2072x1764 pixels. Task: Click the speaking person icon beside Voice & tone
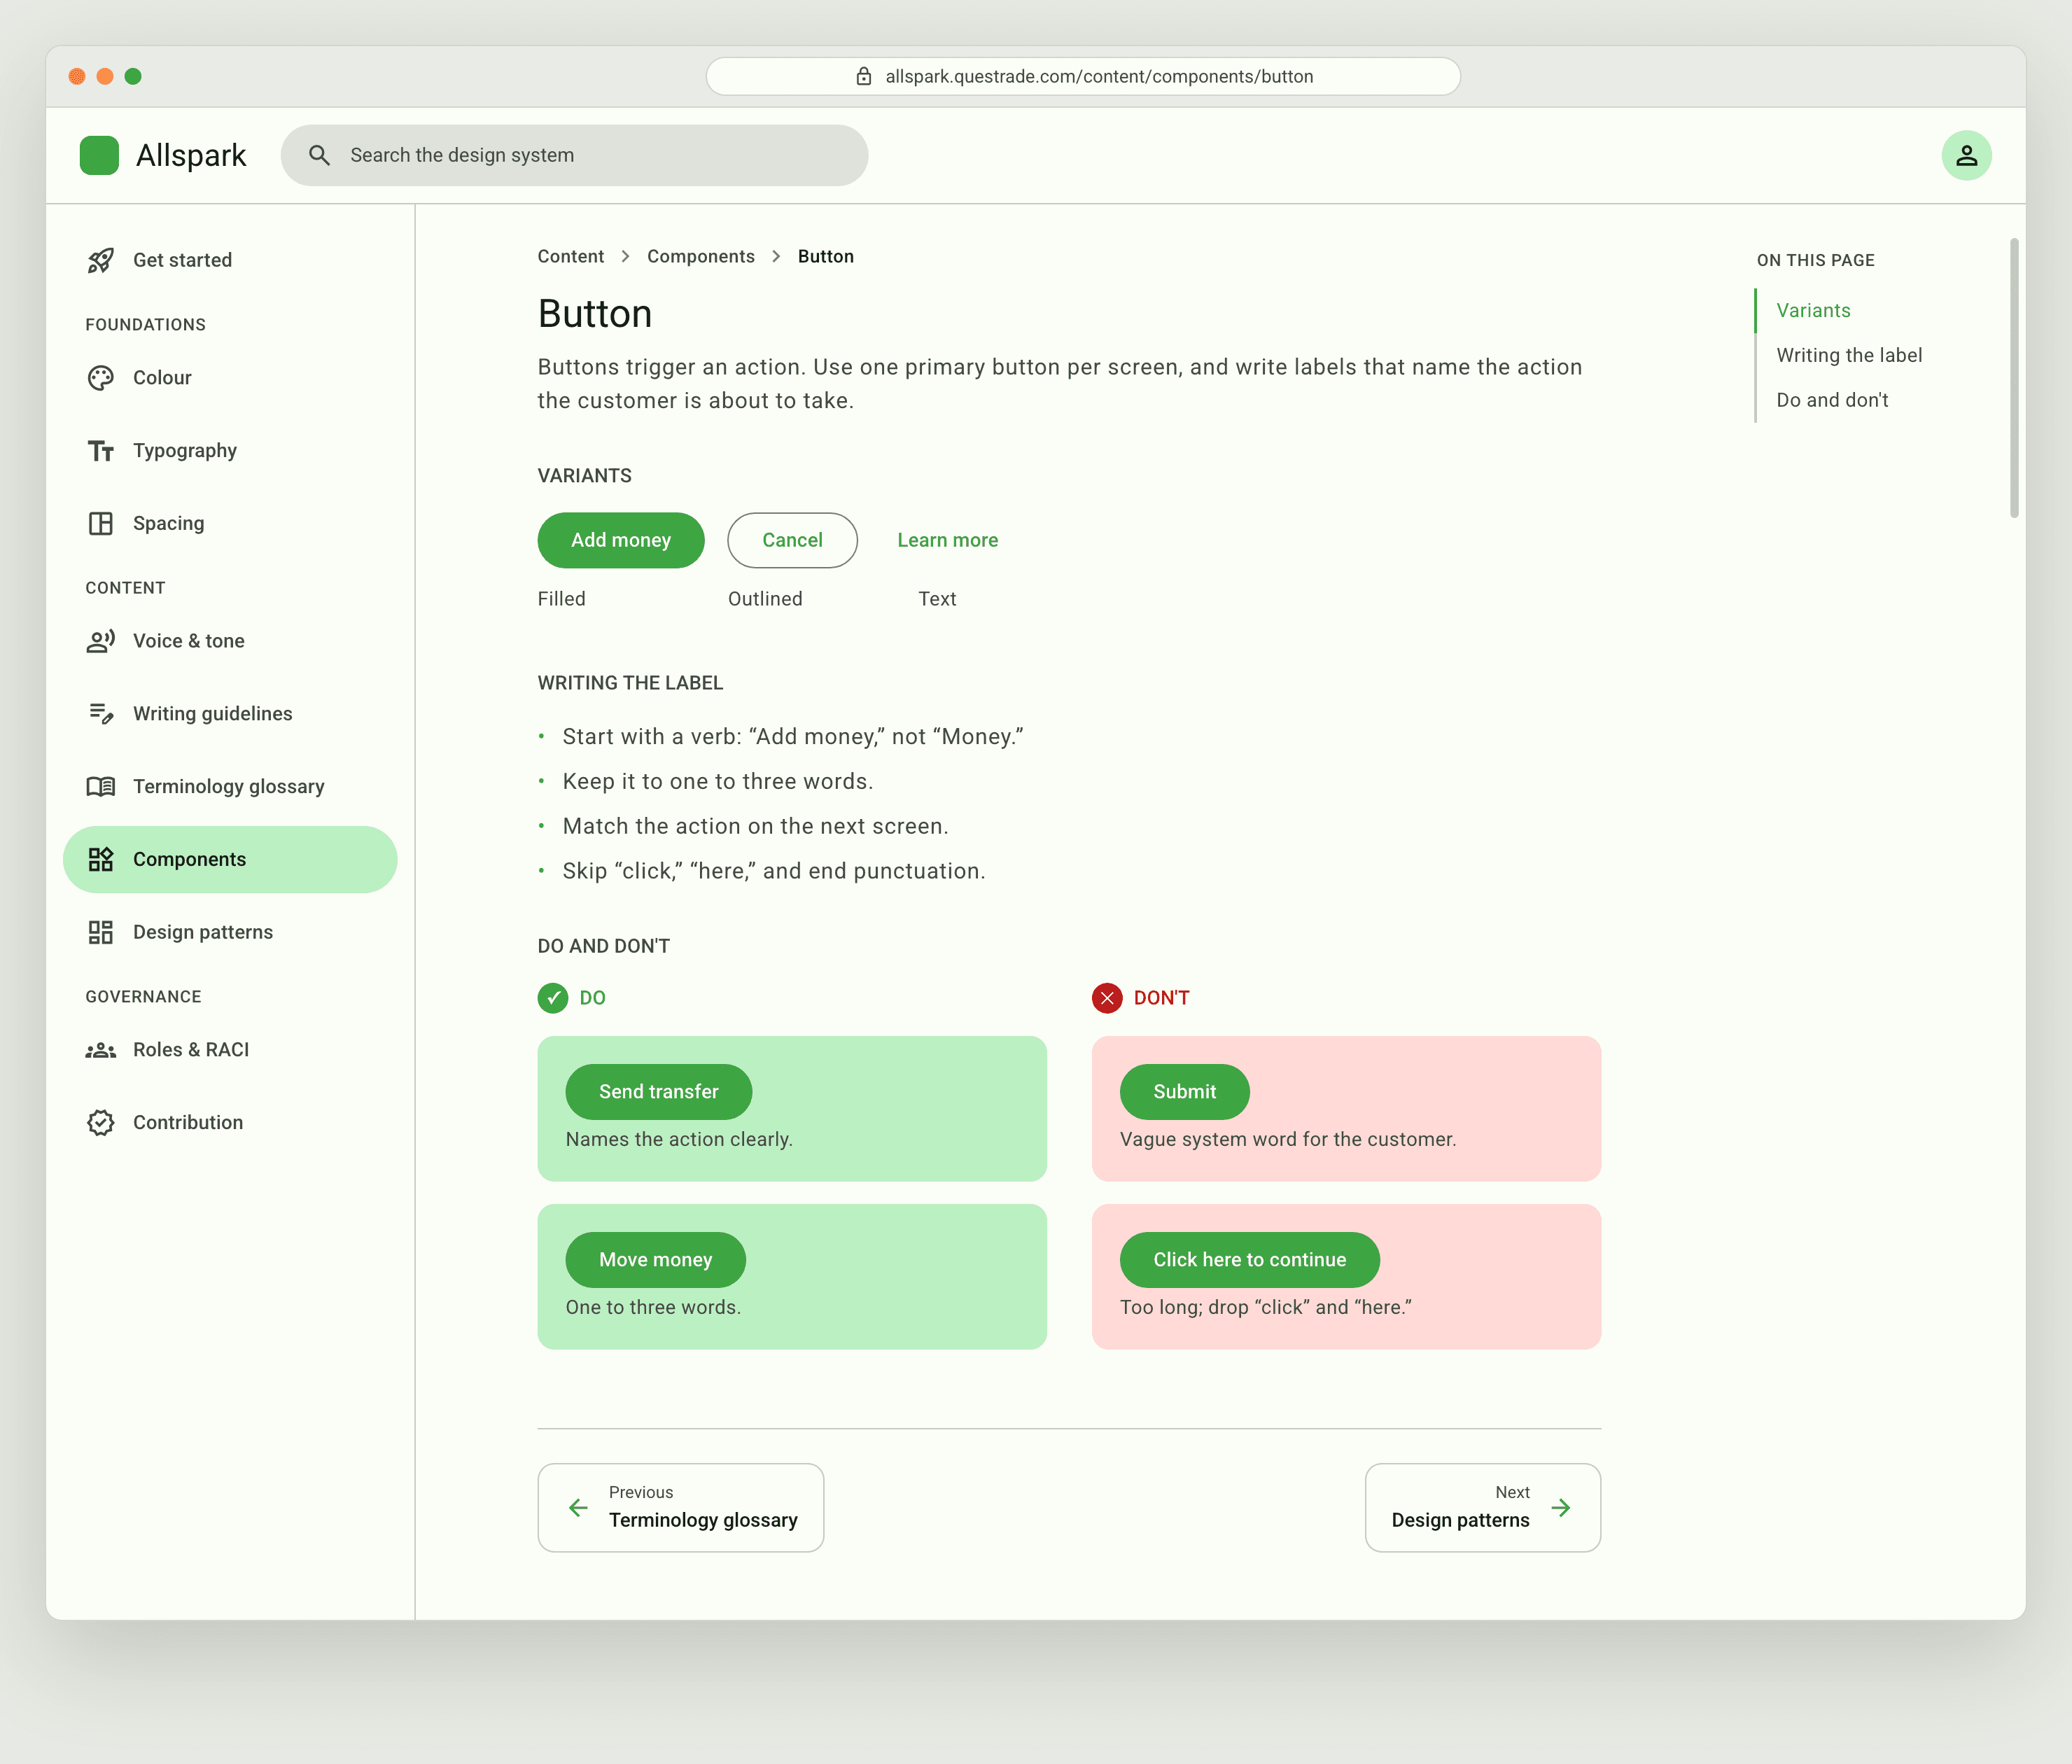tap(101, 641)
